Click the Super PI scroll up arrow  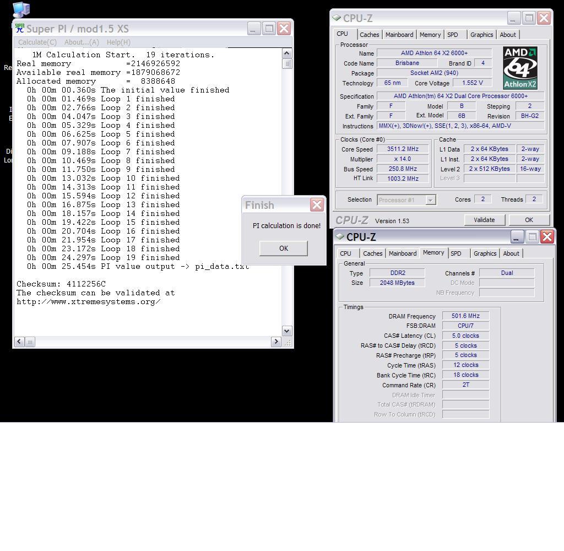286,53
